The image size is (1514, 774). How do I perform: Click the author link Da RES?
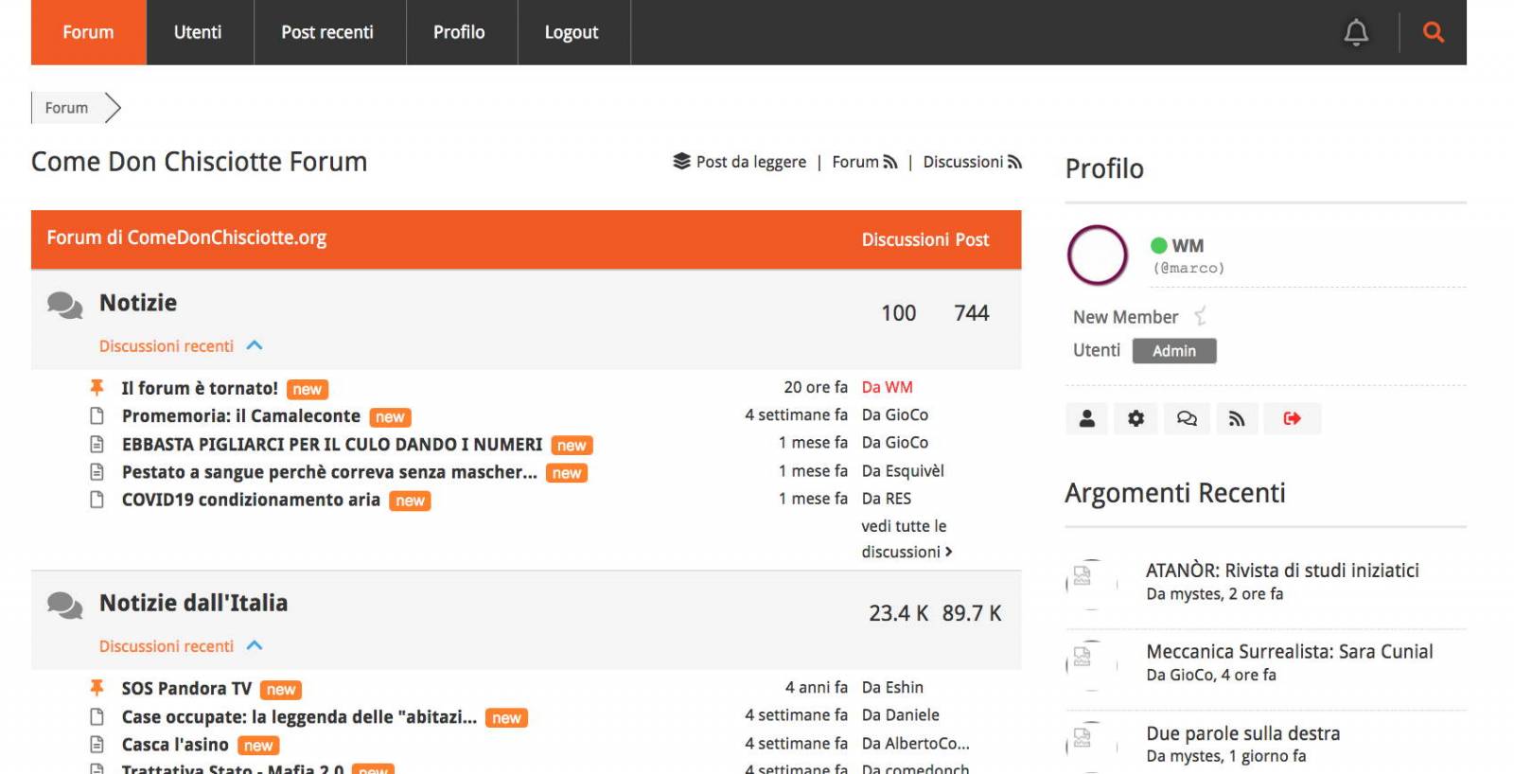click(887, 498)
